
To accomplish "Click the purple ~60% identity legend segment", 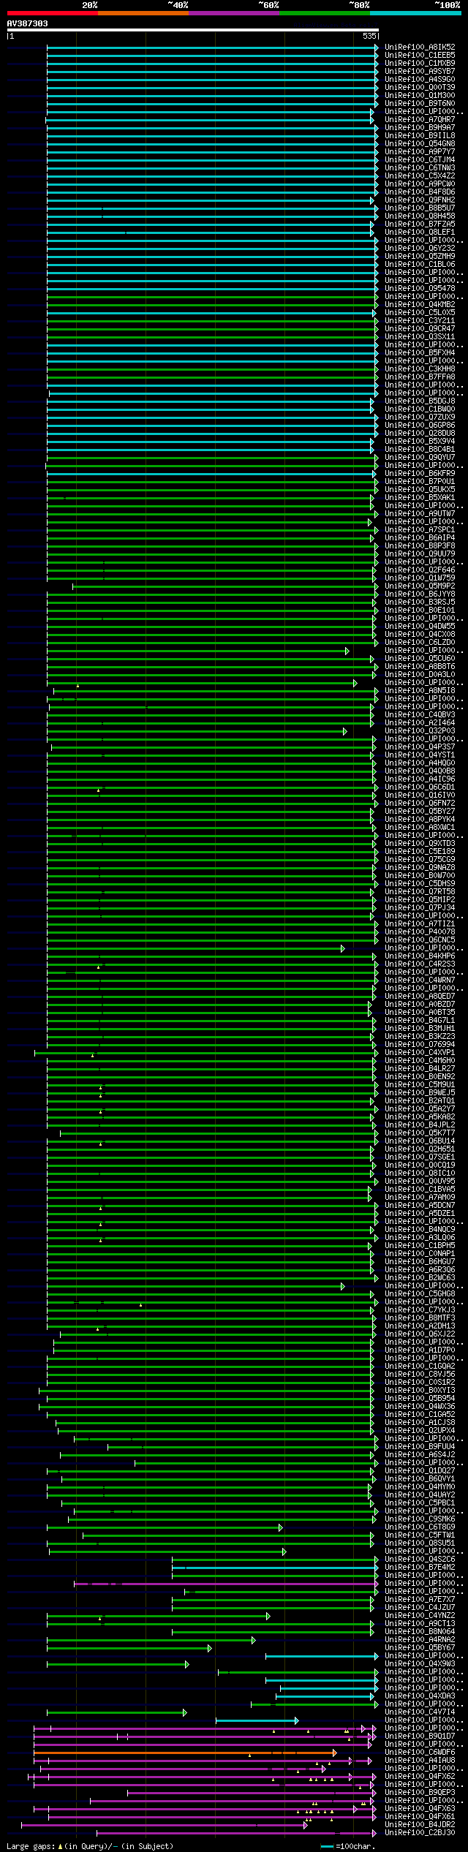I will [x=234, y=13].
